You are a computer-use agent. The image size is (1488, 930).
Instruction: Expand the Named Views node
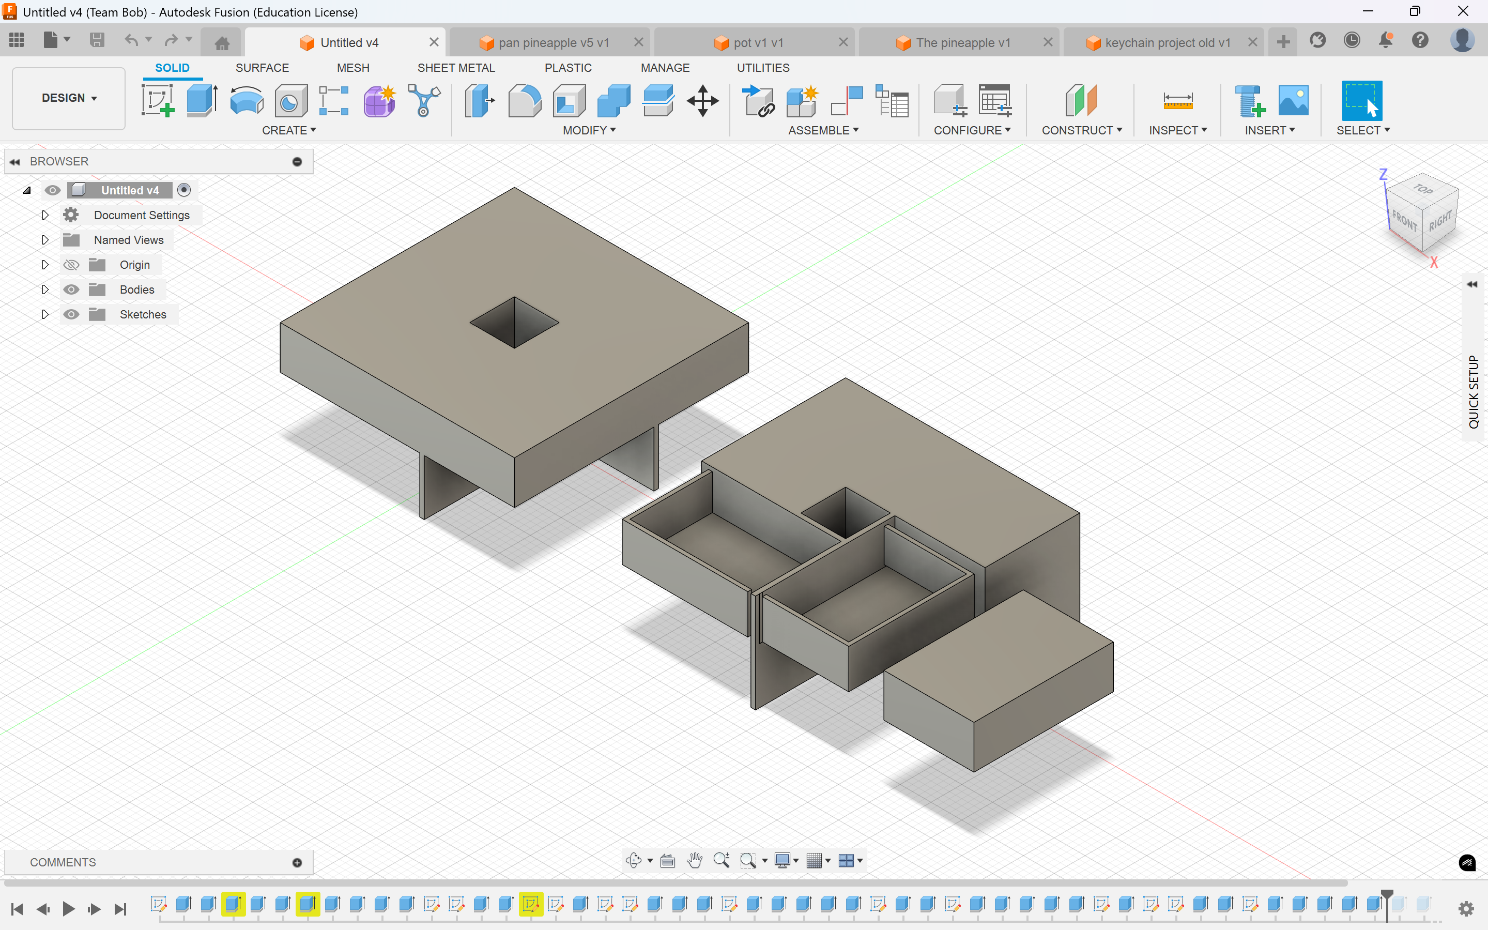[45, 240]
